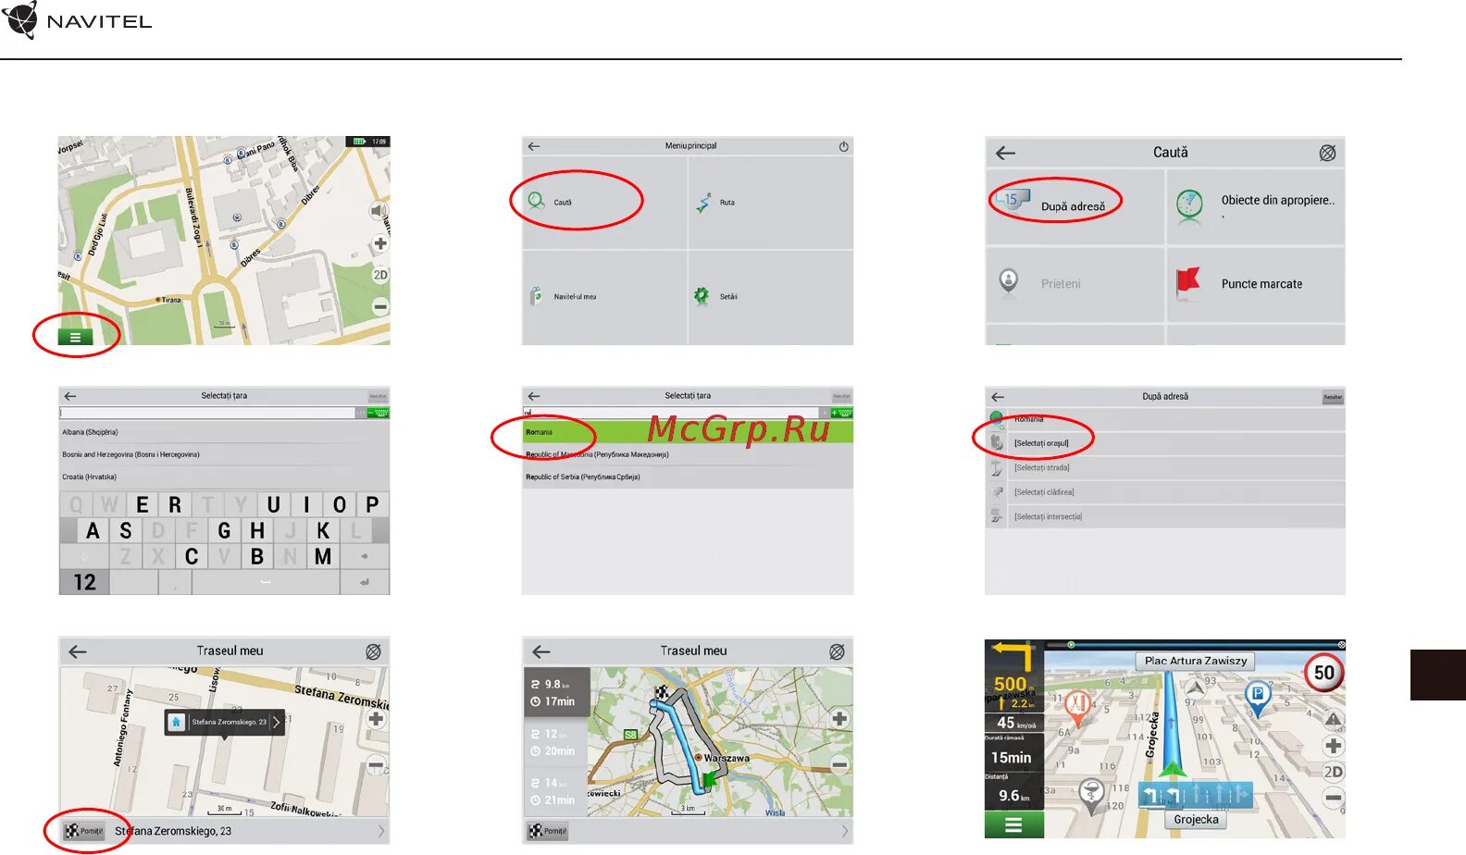Viewport: 1466px width, 855px height.
Task: Zoom out with minus on Tirana map
Action: point(380,306)
